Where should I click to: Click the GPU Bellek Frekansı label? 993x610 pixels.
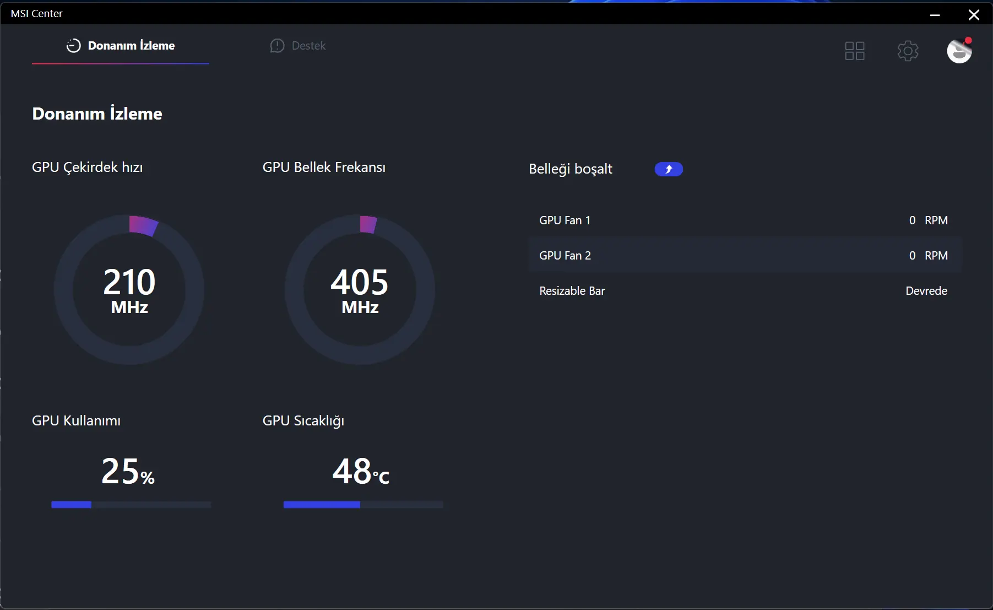pos(324,168)
